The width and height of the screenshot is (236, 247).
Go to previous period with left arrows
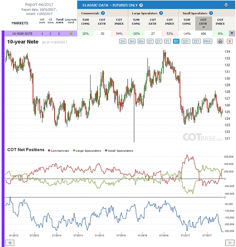(10, 243)
